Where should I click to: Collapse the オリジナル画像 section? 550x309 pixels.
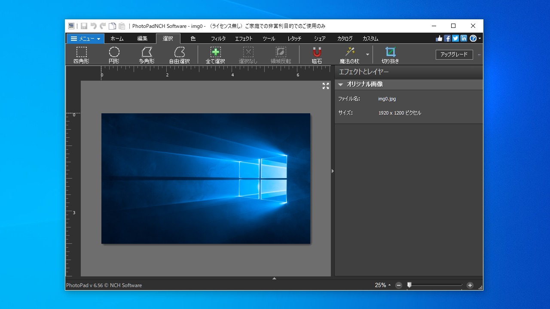pyautogui.click(x=341, y=85)
